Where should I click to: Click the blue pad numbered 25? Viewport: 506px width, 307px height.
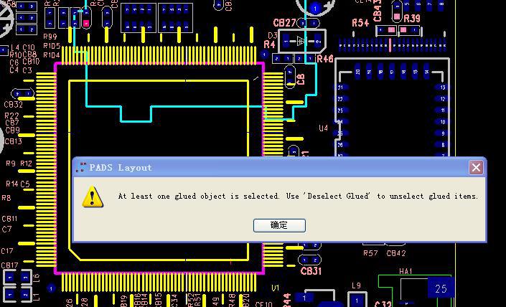(441, 288)
